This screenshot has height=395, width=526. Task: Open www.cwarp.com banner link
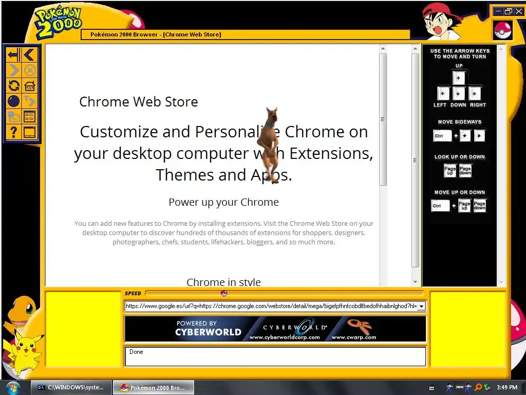354,337
